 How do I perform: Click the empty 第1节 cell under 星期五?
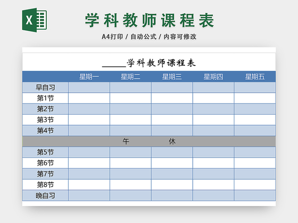pos(255,98)
